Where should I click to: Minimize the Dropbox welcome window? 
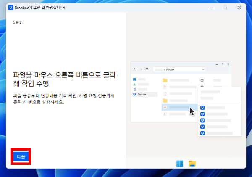212,8
